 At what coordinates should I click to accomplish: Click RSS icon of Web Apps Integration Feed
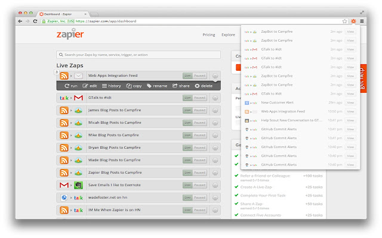coord(64,76)
